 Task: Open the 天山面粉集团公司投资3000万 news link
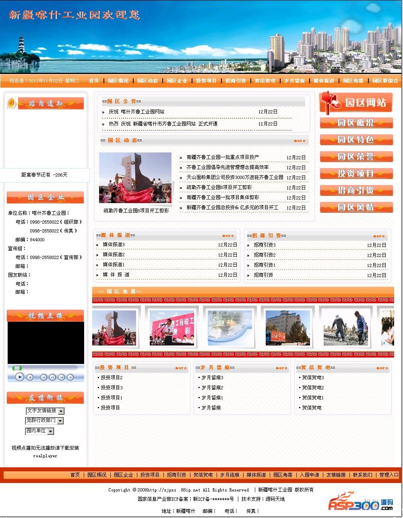235,177
